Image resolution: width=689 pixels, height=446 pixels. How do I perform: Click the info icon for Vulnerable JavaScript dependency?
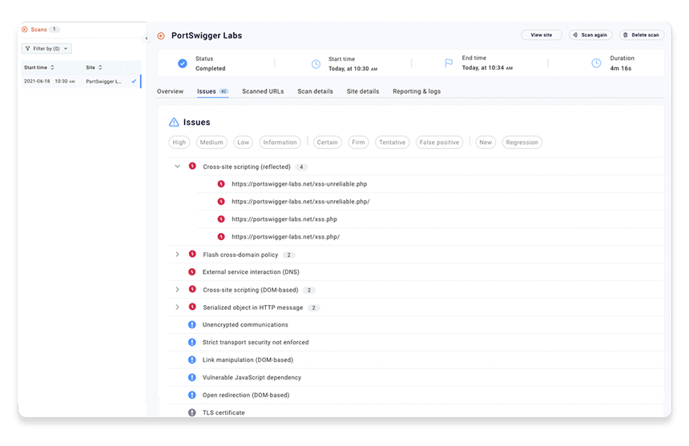192,378
